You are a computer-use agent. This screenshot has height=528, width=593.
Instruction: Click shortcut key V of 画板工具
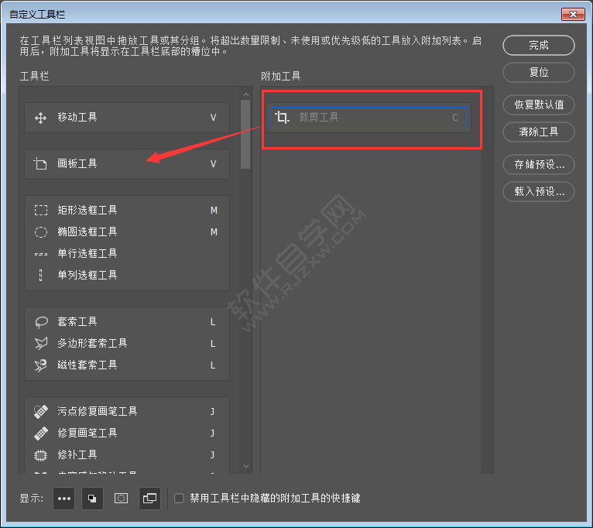214,164
